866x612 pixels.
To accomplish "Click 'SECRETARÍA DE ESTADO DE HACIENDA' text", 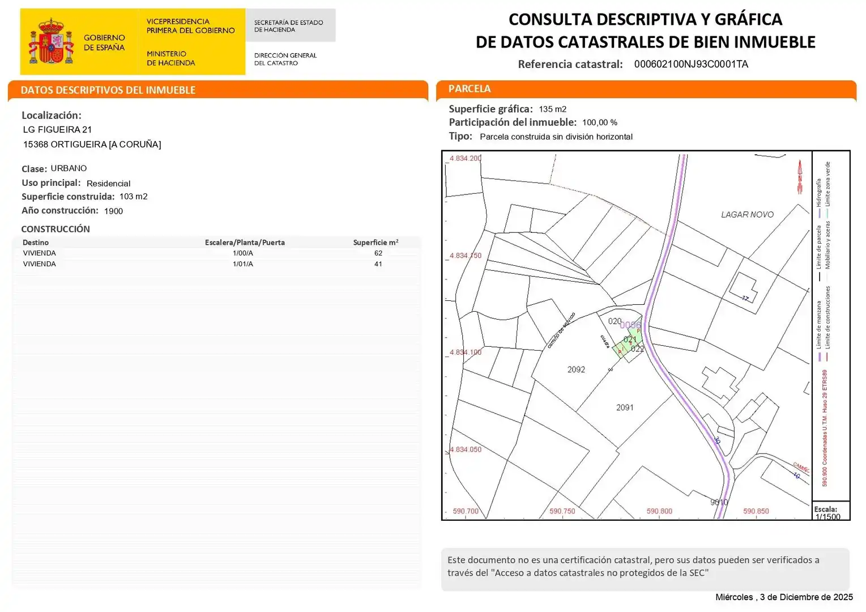I will [x=288, y=26].
